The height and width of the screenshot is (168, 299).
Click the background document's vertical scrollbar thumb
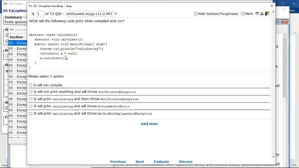coord(284,67)
